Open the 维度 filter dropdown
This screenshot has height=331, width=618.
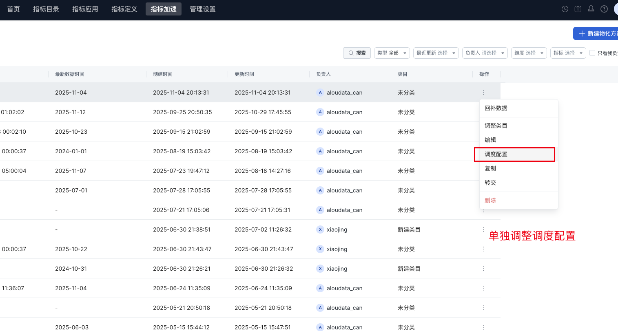click(x=529, y=53)
